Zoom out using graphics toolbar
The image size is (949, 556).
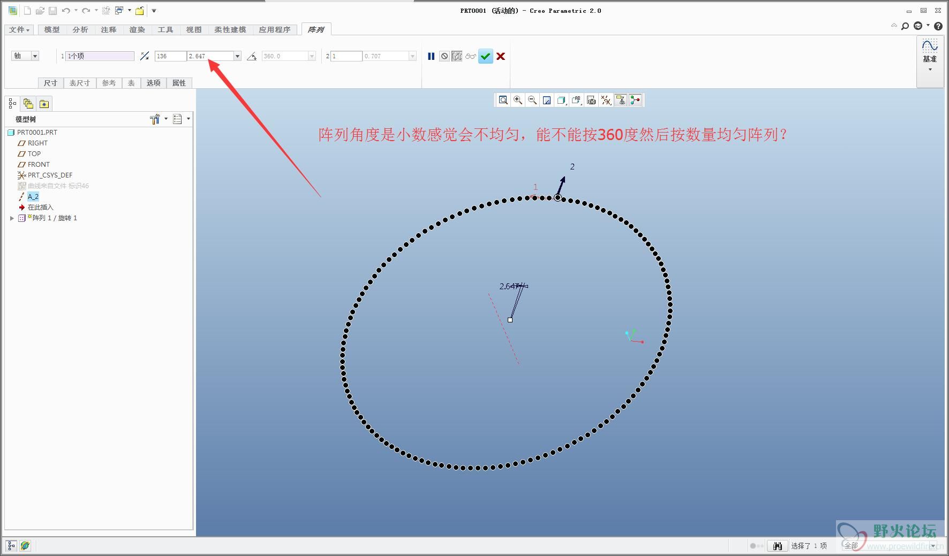[532, 100]
